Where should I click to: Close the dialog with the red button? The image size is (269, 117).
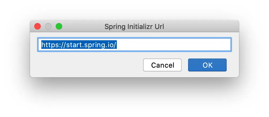coord(38,27)
